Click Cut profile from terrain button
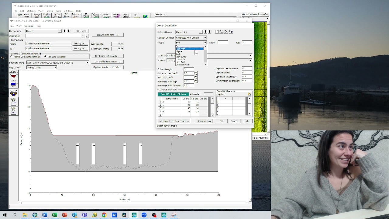The height and width of the screenshot is (219, 389). tap(107, 62)
